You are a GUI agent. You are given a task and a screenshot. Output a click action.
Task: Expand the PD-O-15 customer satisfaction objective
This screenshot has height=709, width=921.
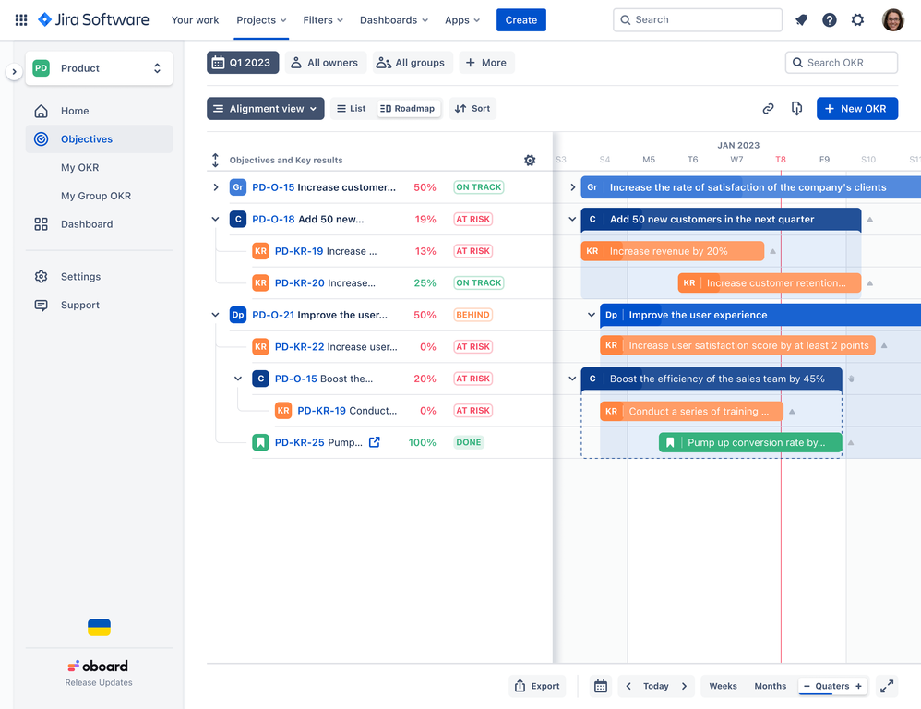click(x=215, y=186)
